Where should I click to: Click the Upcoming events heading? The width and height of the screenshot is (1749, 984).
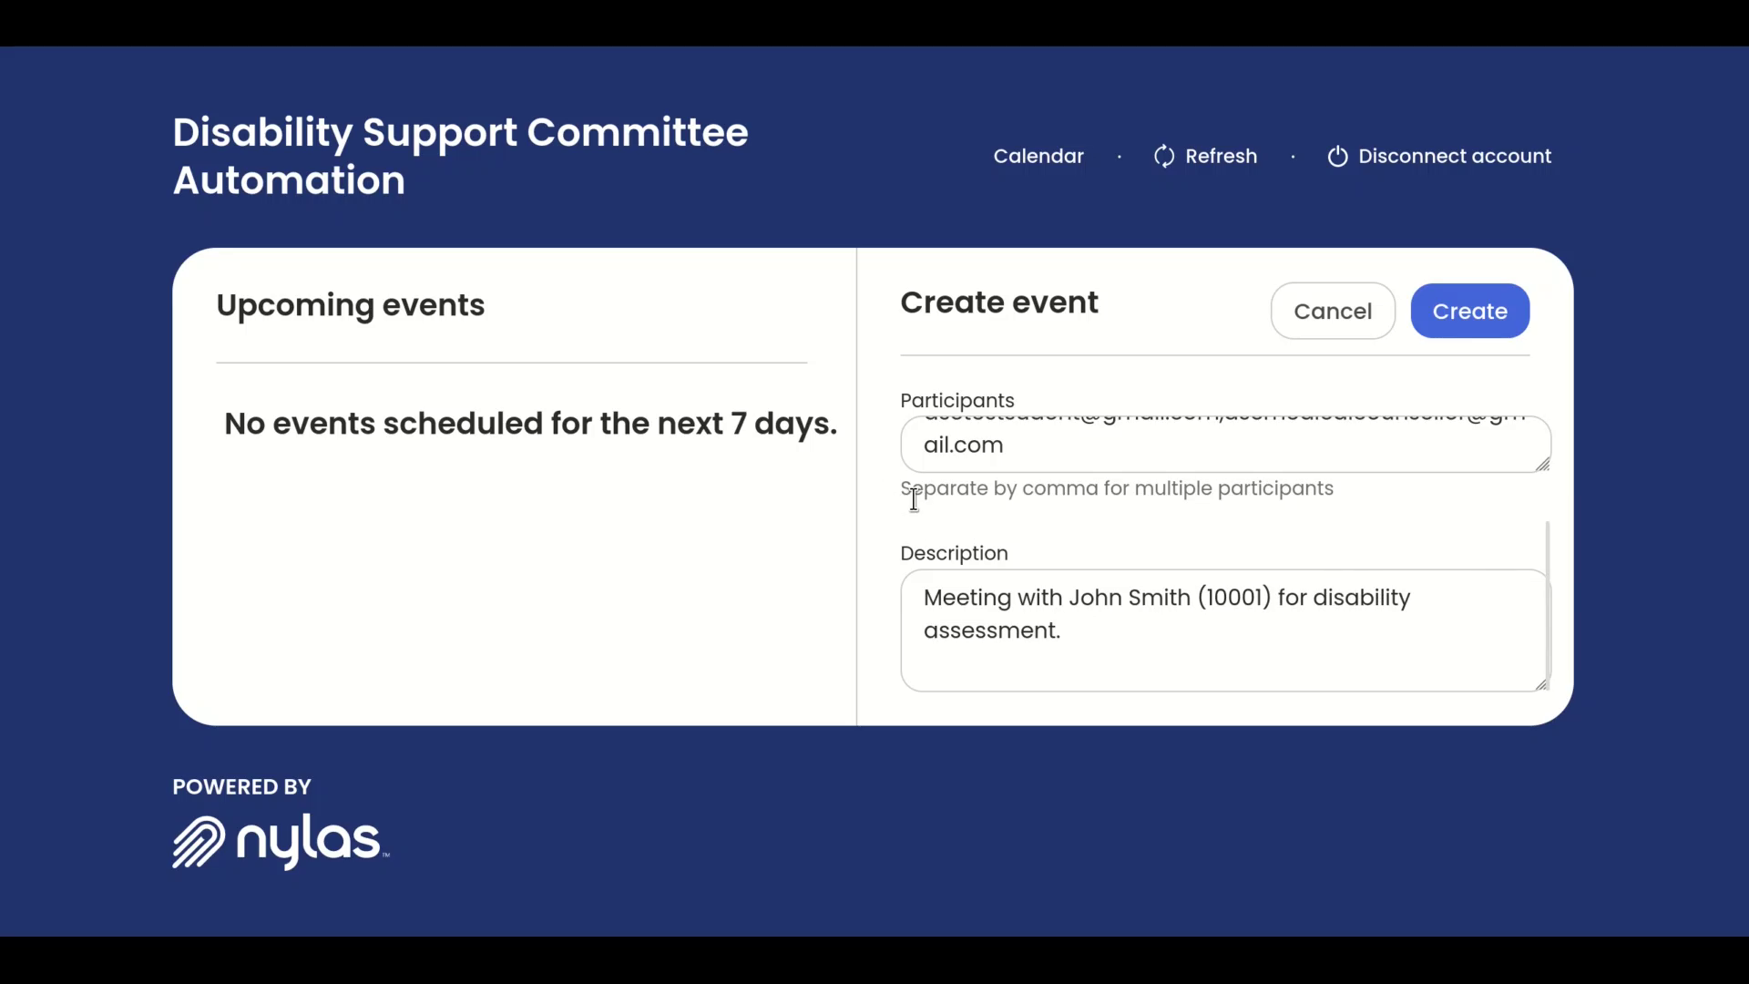(350, 305)
